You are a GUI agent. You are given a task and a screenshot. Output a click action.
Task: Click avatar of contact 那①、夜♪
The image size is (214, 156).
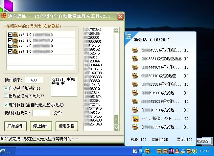click(x=135, y=119)
